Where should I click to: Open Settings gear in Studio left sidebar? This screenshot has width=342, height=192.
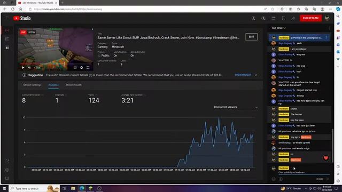(7, 170)
